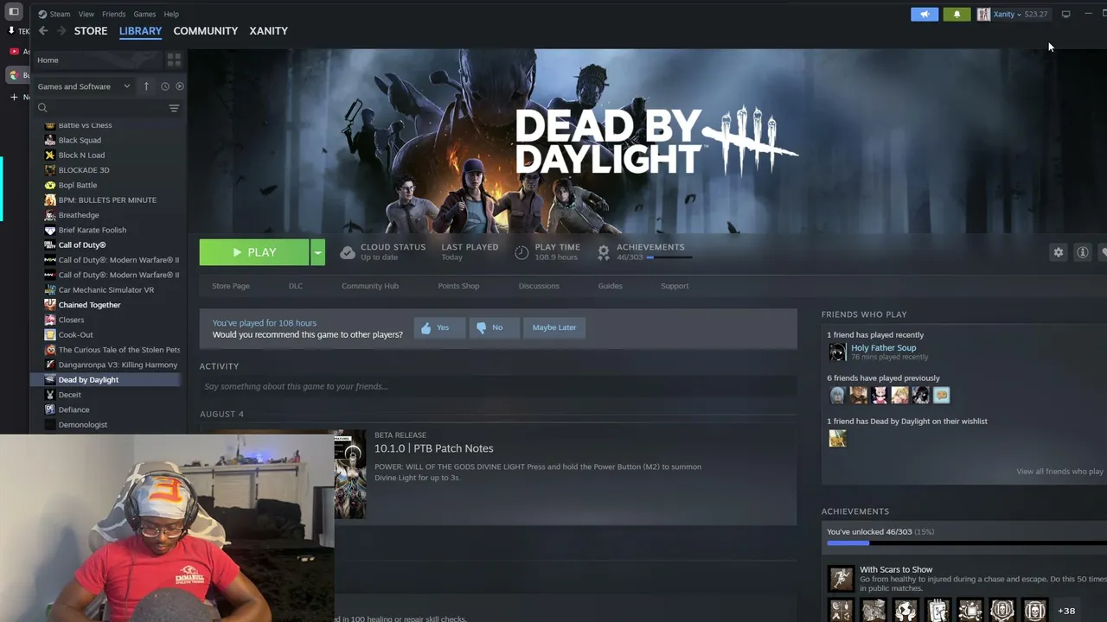The height and width of the screenshot is (622, 1107).
Task: Select Car Mechanic Simulator VR in list
Action: coord(106,290)
